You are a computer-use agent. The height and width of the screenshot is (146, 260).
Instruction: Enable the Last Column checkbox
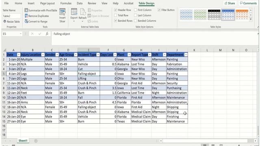[135, 15]
